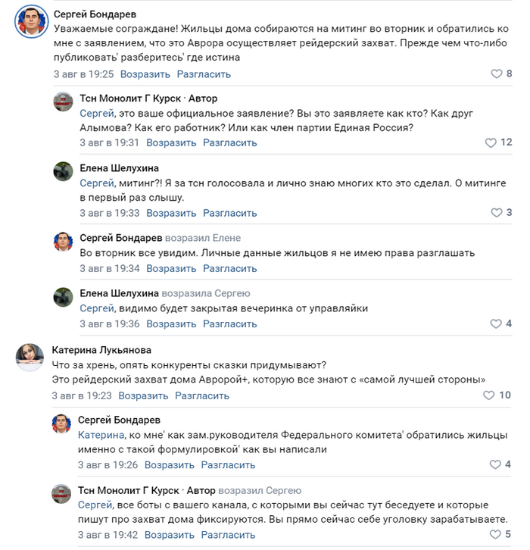530x550 pixels.
Task: Click heart on the закрытая вечеринка comment
Action: [x=497, y=323]
